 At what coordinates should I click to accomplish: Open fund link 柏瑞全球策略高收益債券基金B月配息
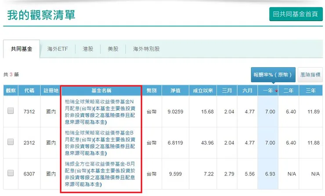pyautogui.click(x=100, y=143)
